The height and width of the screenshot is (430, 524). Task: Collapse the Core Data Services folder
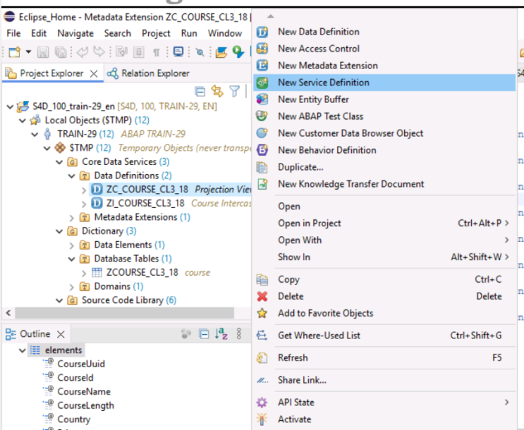59,162
